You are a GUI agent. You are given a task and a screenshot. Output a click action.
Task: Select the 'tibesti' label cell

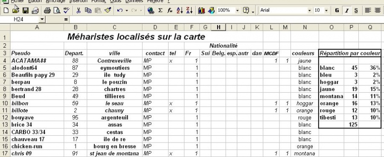(x=332, y=117)
